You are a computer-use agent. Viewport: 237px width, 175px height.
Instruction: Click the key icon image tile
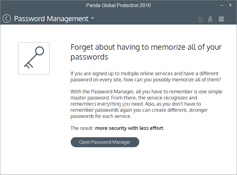pos(34,59)
